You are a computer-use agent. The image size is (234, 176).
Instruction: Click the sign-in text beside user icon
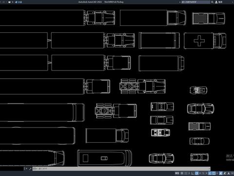point(220,2)
